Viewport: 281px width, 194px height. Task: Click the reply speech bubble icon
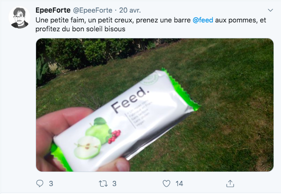tap(40, 183)
